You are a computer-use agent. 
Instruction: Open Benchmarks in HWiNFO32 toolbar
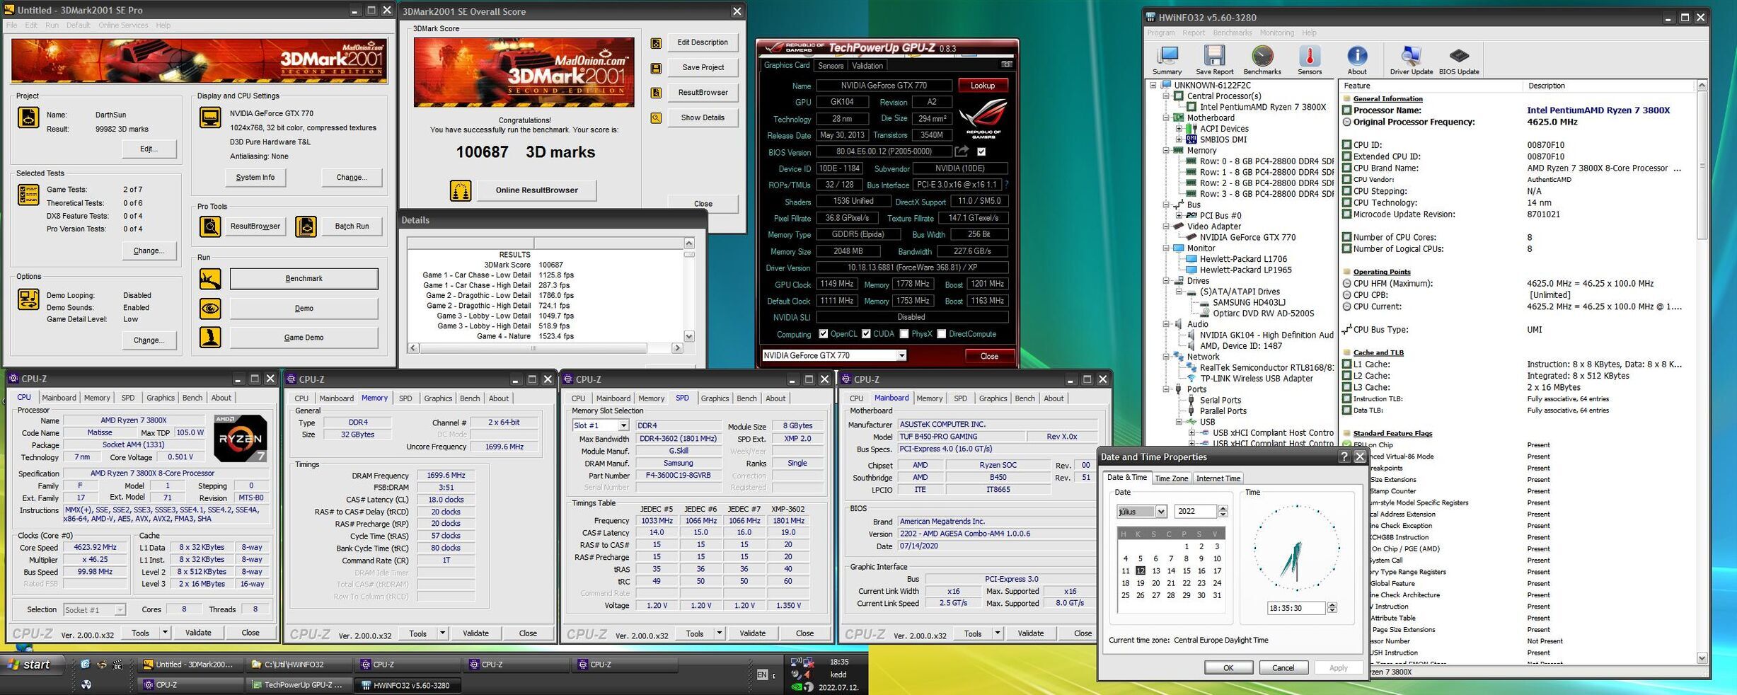pos(1262,60)
